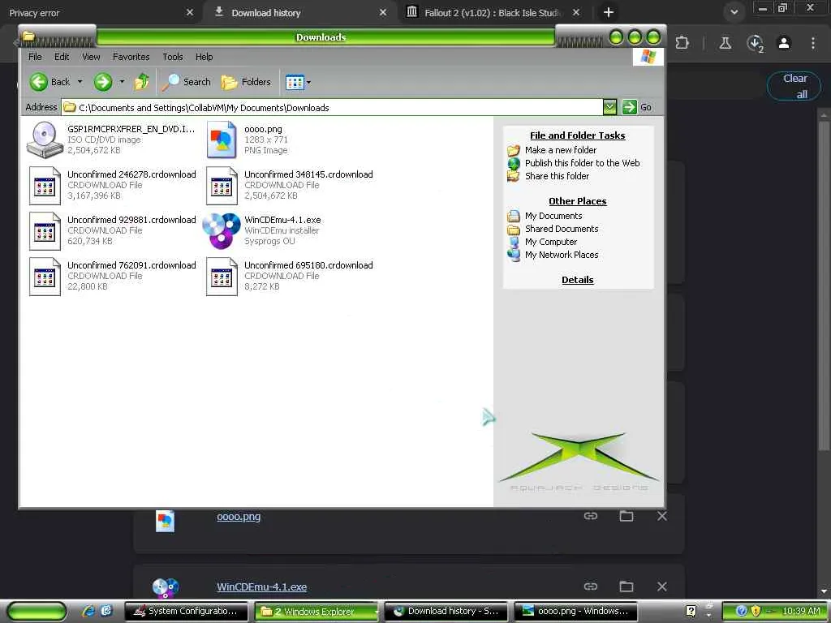The image size is (831, 623).
Task: Click the address bar path field
Action: click(x=332, y=108)
